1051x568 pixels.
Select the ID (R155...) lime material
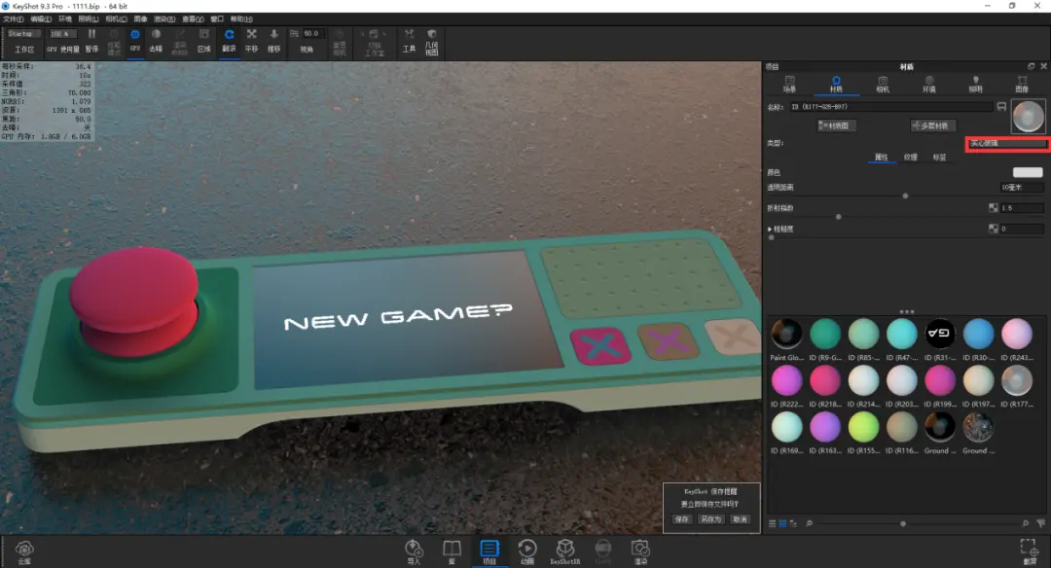click(863, 427)
